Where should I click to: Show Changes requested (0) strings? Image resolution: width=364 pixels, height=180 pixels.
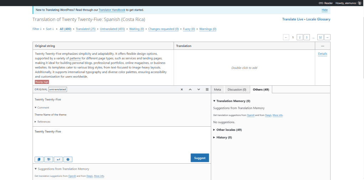[163, 29]
